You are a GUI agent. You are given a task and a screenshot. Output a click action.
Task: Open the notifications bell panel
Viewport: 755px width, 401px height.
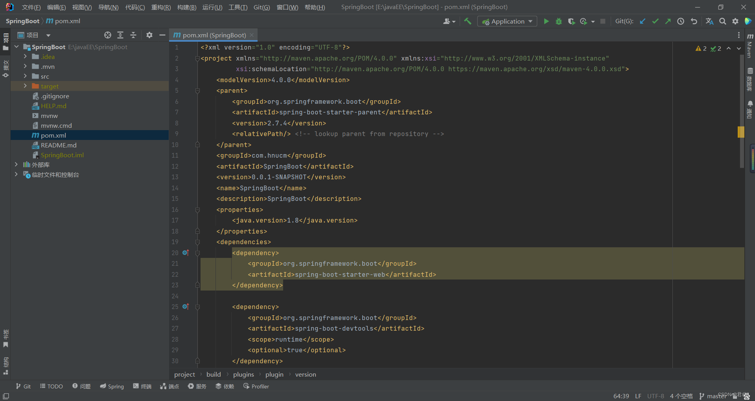coord(750,110)
